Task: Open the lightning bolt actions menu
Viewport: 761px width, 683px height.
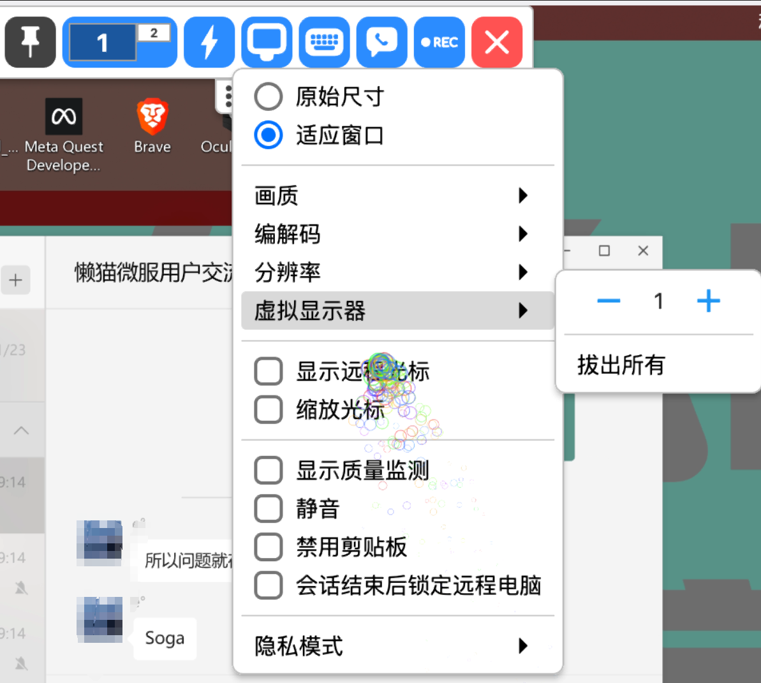Action: (209, 42)
